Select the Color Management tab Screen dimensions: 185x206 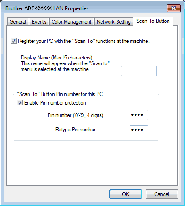click(71, 22)
